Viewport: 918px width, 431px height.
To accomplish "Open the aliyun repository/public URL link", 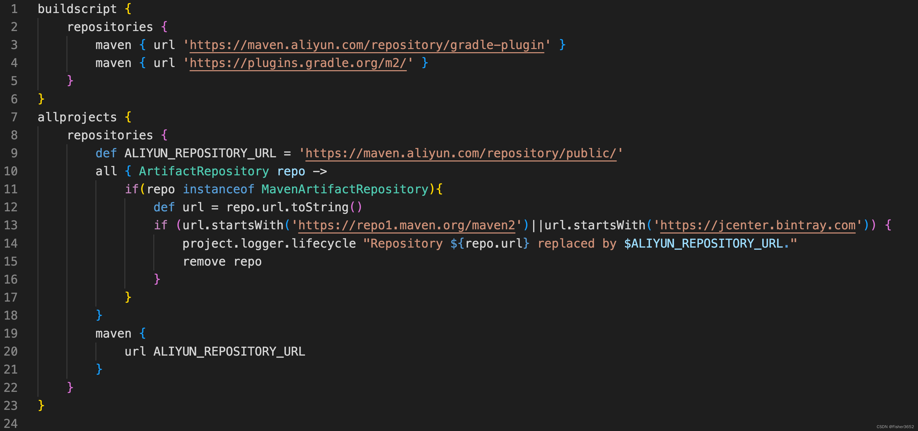I will point(461,153).
